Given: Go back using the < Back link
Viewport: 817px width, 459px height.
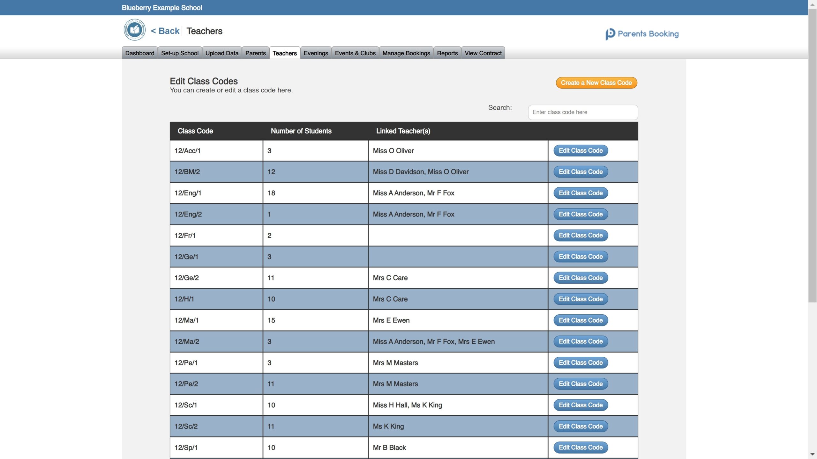Looking at the screenshot, I should (x=165, y=31).
